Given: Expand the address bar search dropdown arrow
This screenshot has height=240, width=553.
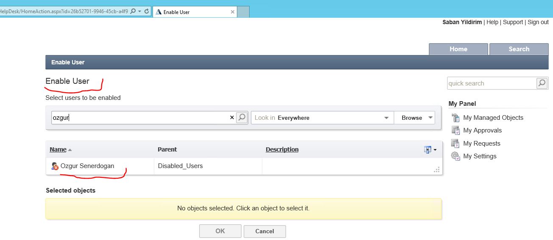Looking at the screenshot, I should 139,11.
